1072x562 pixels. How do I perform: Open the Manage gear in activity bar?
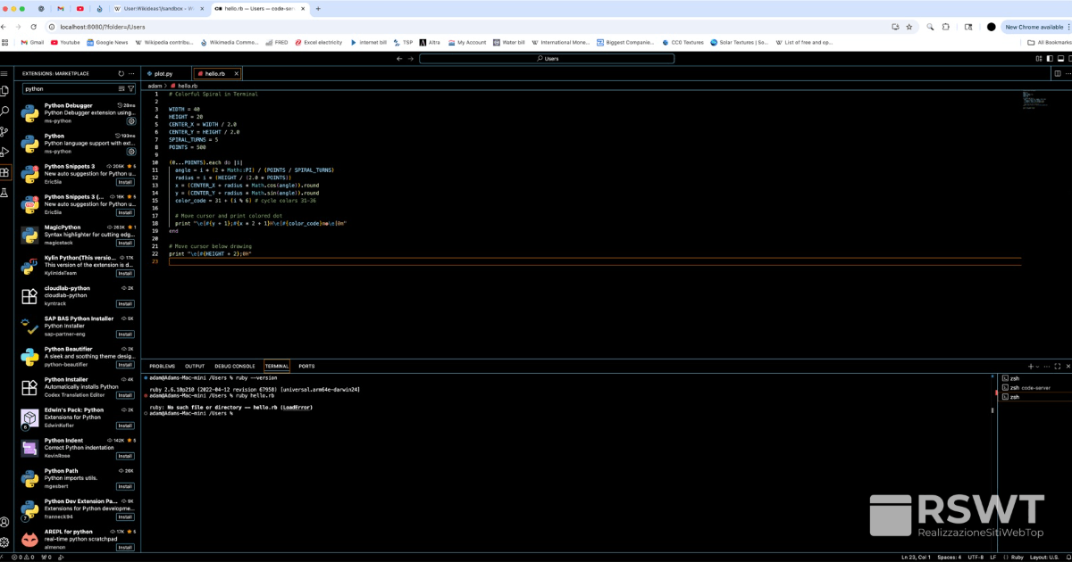click(x=4, y=541)
